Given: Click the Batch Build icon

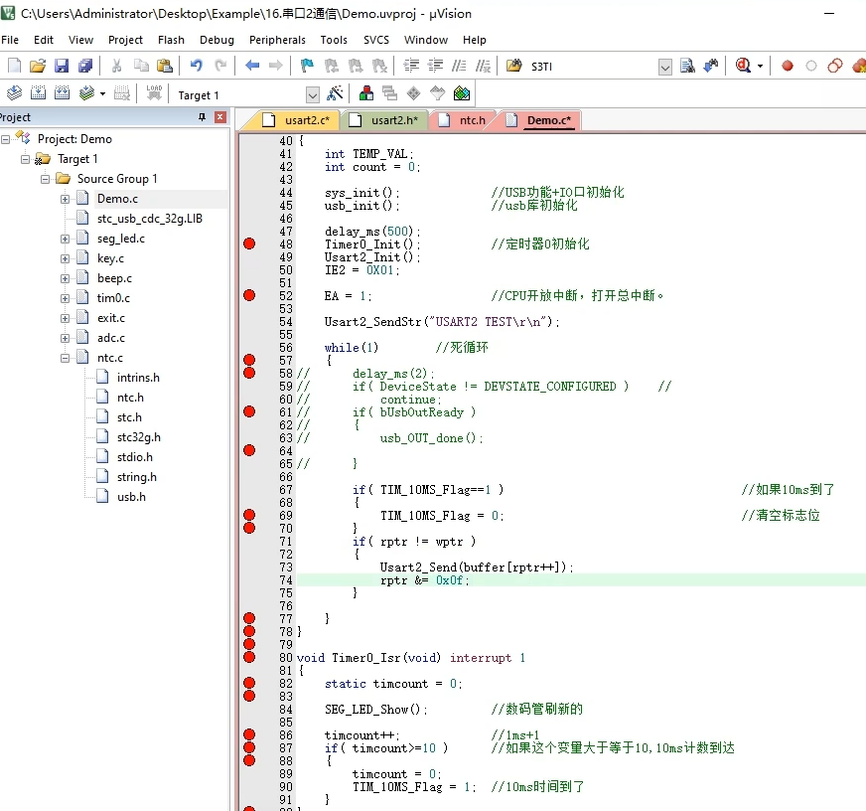Looking at the screenshot, I should click(86, 93).
